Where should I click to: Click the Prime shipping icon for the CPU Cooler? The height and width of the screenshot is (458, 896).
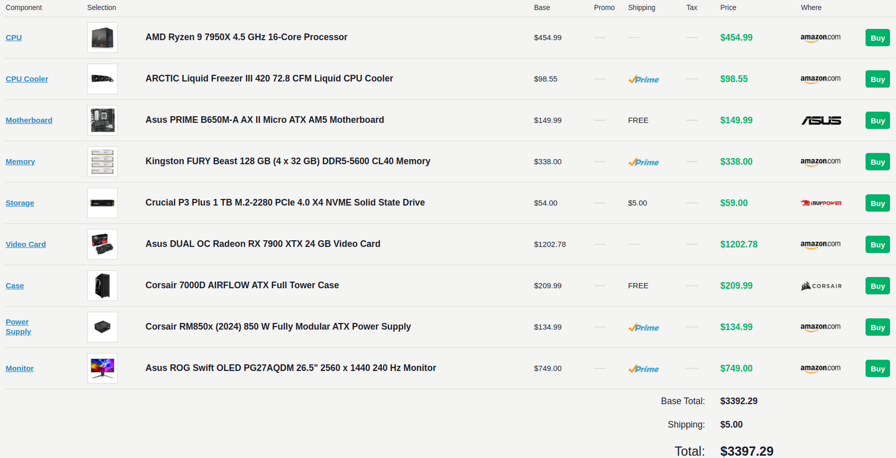[x=644, y=79]
